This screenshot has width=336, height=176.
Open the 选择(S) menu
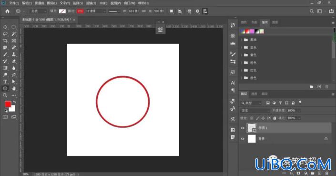click(78, 3)
